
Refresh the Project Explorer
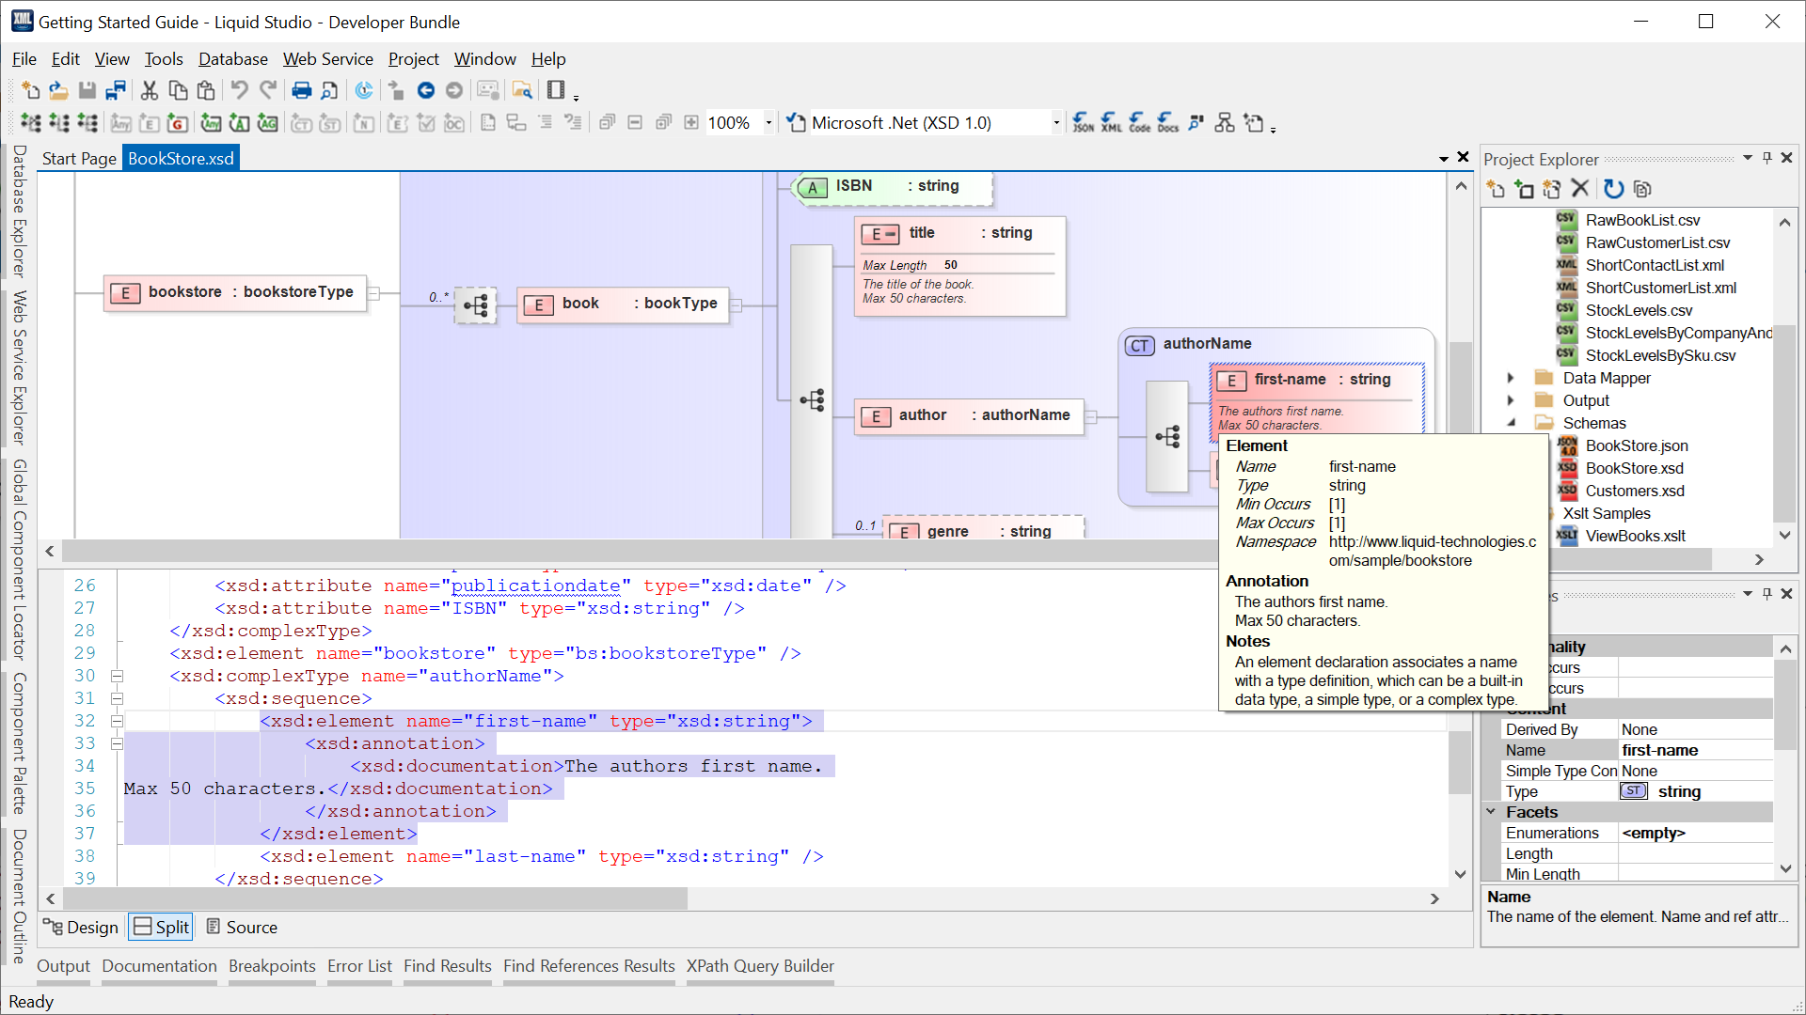click(1613, 189)
